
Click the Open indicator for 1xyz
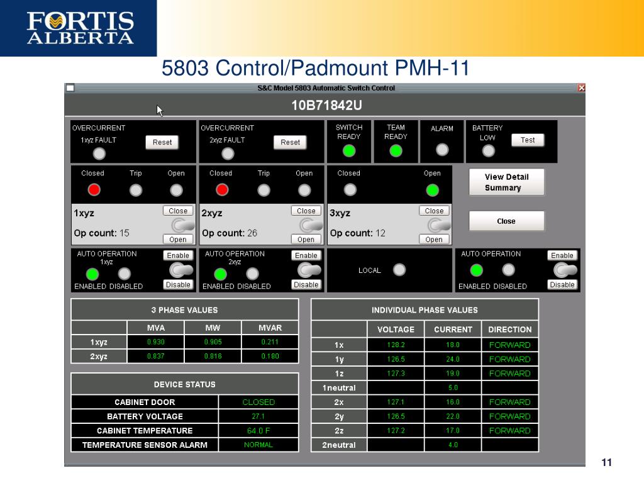176,190
